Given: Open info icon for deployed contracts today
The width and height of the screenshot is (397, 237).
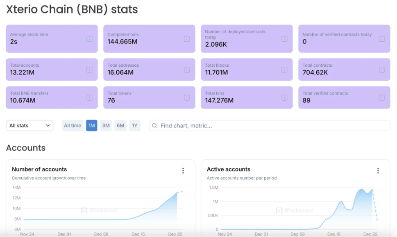Looking at the screenshot, I should pyautogui.click(x=284, y=39).
